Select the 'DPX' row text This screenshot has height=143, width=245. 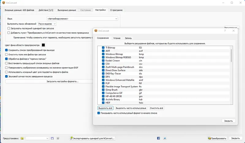(108, 77)
